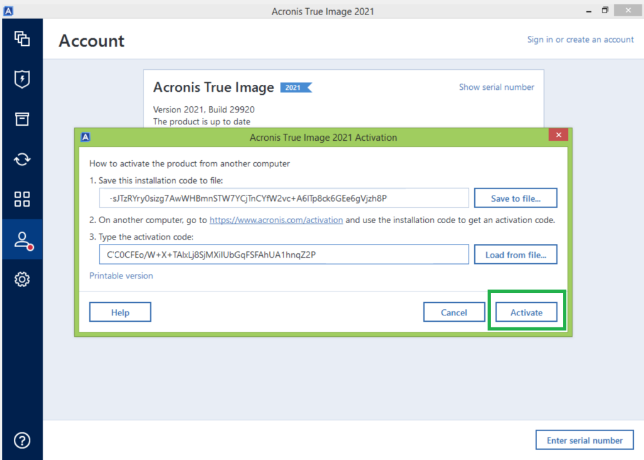Image resolution: width=644 pixels, height=460 pixels.
Task: Click the Acronis logo in title bar
Action: 8,11
